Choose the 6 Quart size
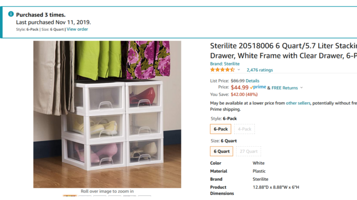 pyautogui.click(x=222, y=151)
